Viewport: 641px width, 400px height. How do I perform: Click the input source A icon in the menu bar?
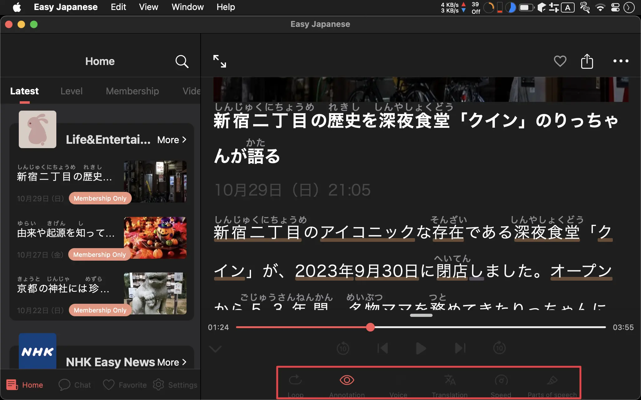pos(568,7)
